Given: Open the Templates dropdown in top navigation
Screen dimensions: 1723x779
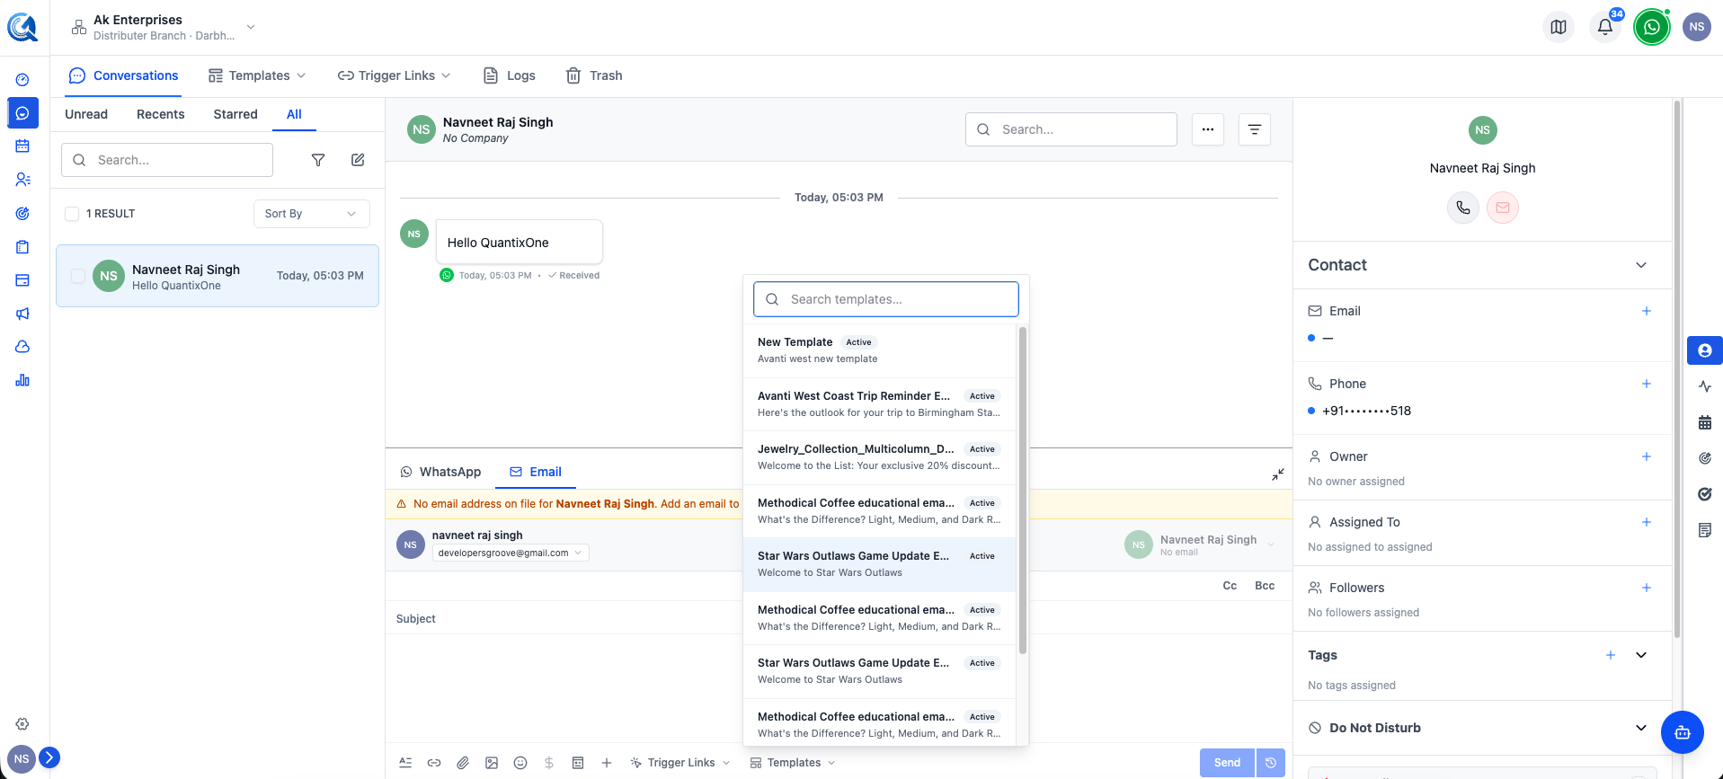Looking at the screenshot, I should (257, 75).
